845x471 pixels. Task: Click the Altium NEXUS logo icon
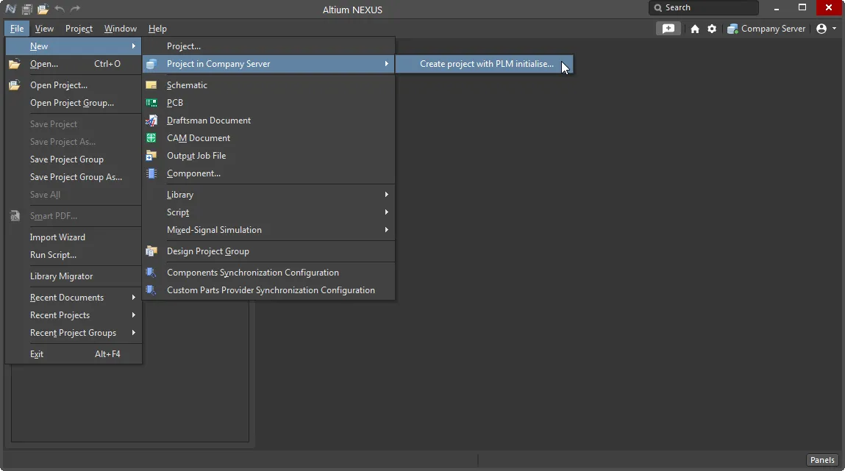[10, 9]
